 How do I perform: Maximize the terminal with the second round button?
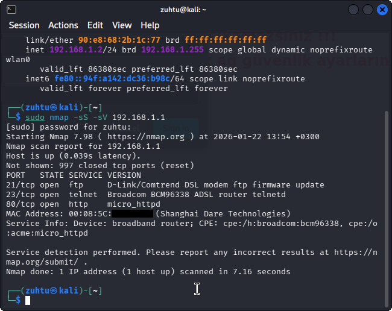point(368,10)
